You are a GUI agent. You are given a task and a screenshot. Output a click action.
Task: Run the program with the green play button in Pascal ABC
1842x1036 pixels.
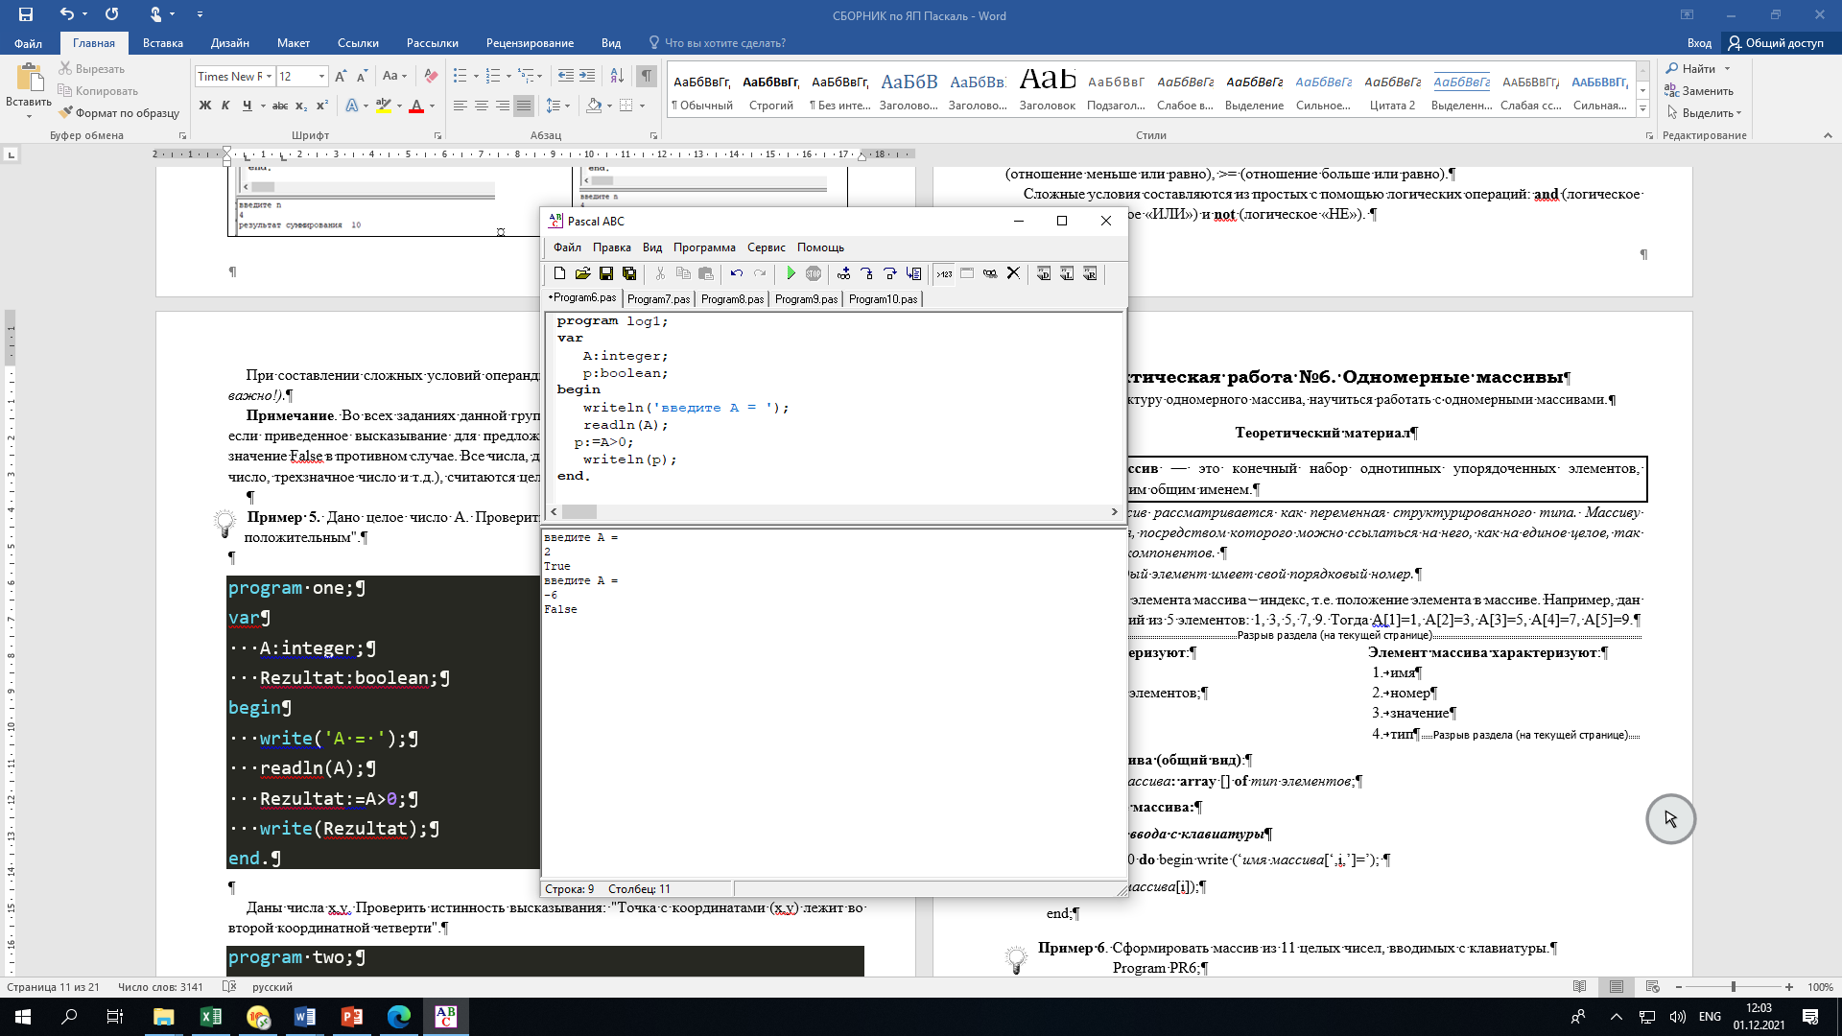point(791,274)
